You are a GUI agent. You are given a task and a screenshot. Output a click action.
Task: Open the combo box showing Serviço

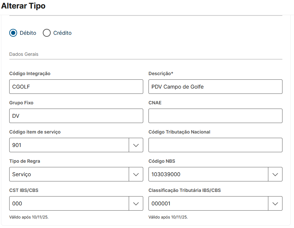click(69, 174)
